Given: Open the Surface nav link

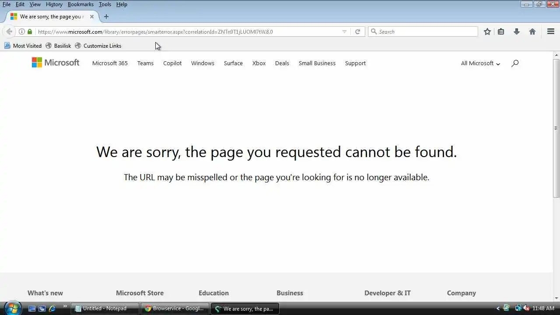Looking at the screenshot, I should click(233, 63).
